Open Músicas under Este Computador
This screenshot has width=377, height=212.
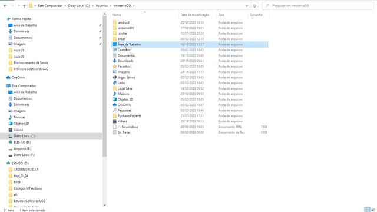[x=19, y=117]
